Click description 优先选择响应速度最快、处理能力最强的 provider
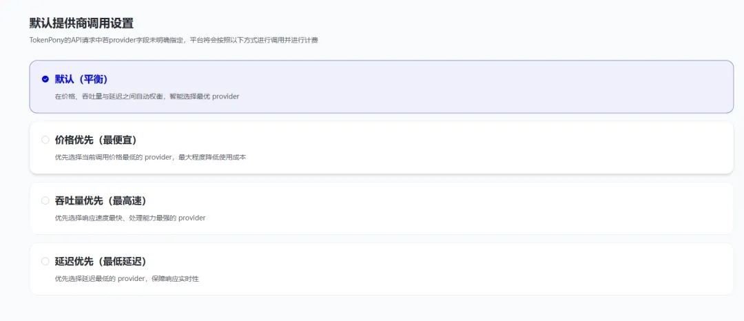 [x=130, y=218]
